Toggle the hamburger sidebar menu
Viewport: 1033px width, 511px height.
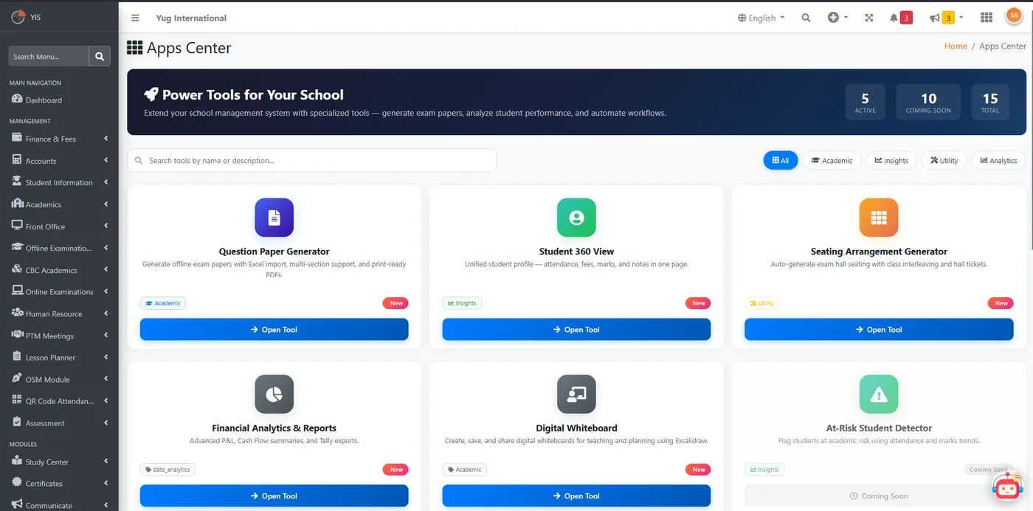pos(135,18)
